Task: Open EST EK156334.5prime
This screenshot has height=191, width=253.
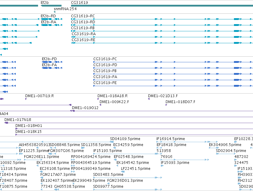Action: click(53, 163)
